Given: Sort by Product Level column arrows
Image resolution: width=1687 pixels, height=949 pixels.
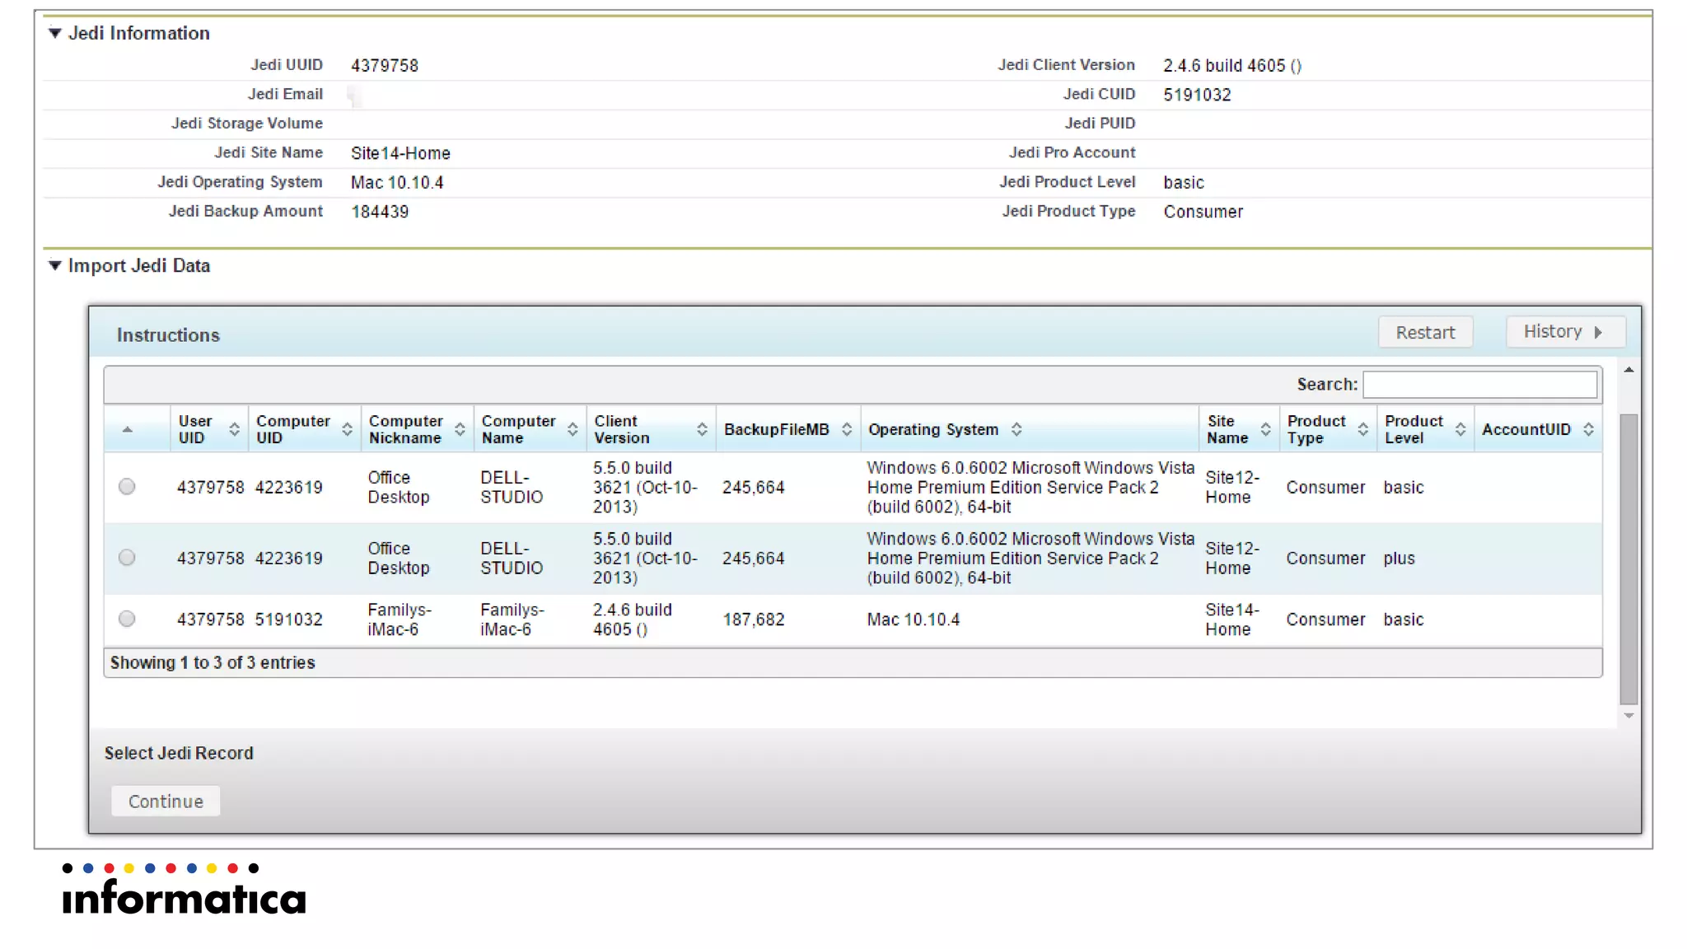Looking at the screenshot, I should coord(1460,429).
